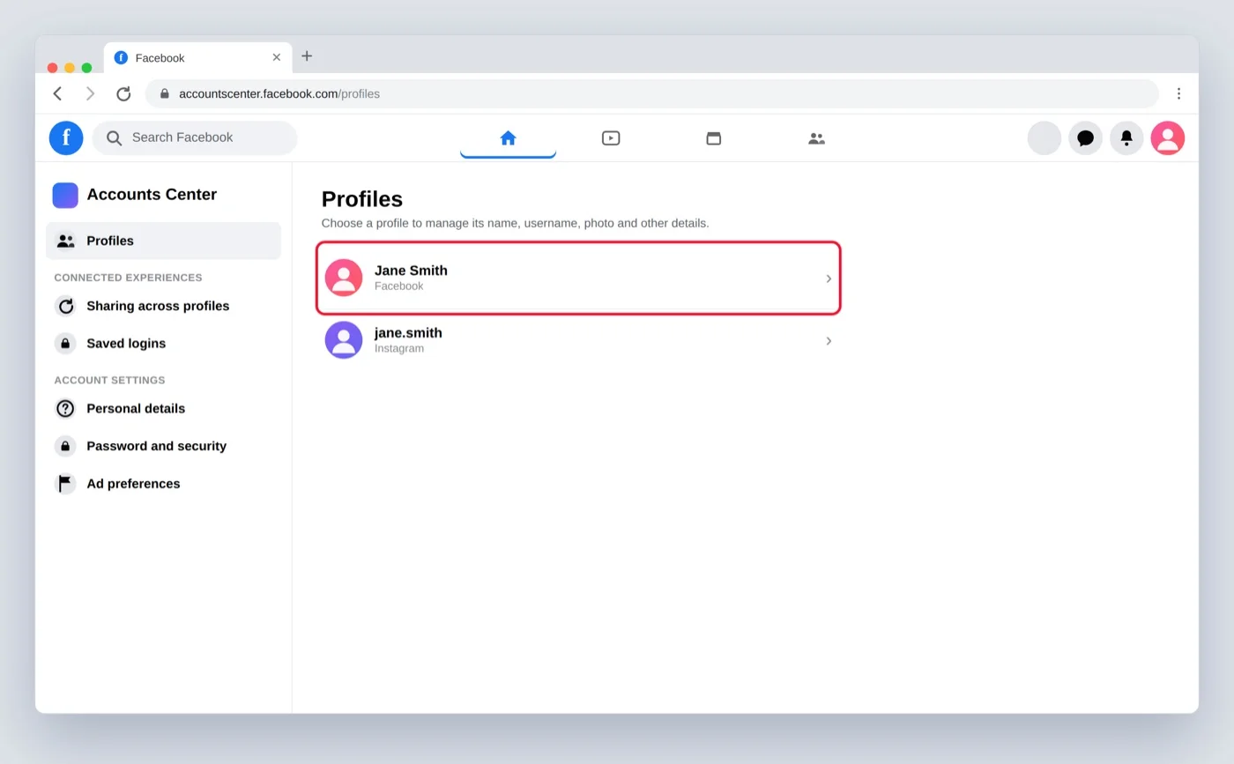
Task: Open the Messenger chat icon
Action: coord(1086,137)
